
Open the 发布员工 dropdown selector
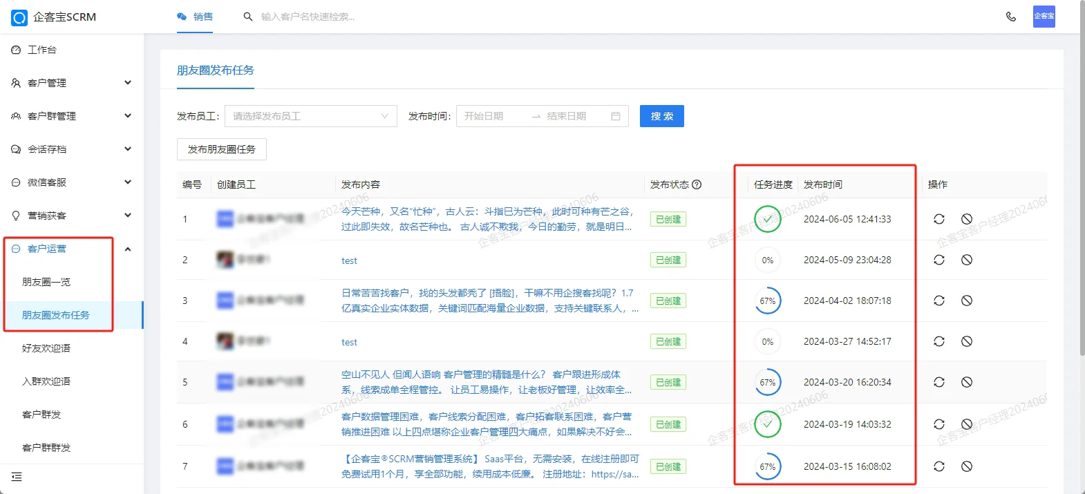tap(311, 116)
